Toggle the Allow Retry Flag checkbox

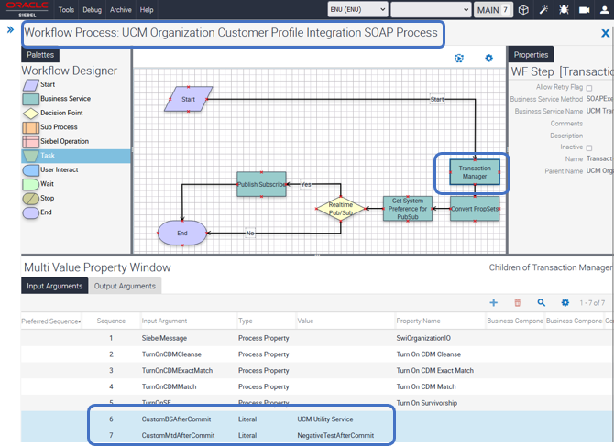589,88
